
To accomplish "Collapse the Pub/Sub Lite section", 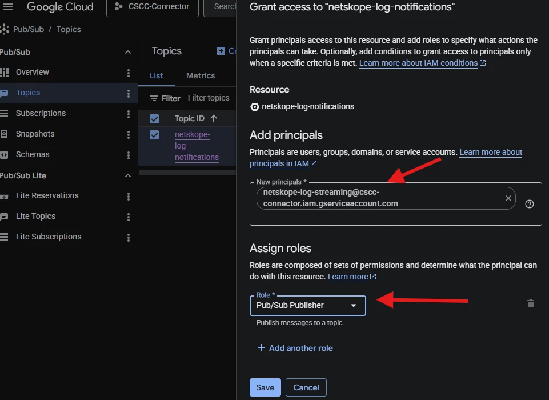I will click(128, 175).
